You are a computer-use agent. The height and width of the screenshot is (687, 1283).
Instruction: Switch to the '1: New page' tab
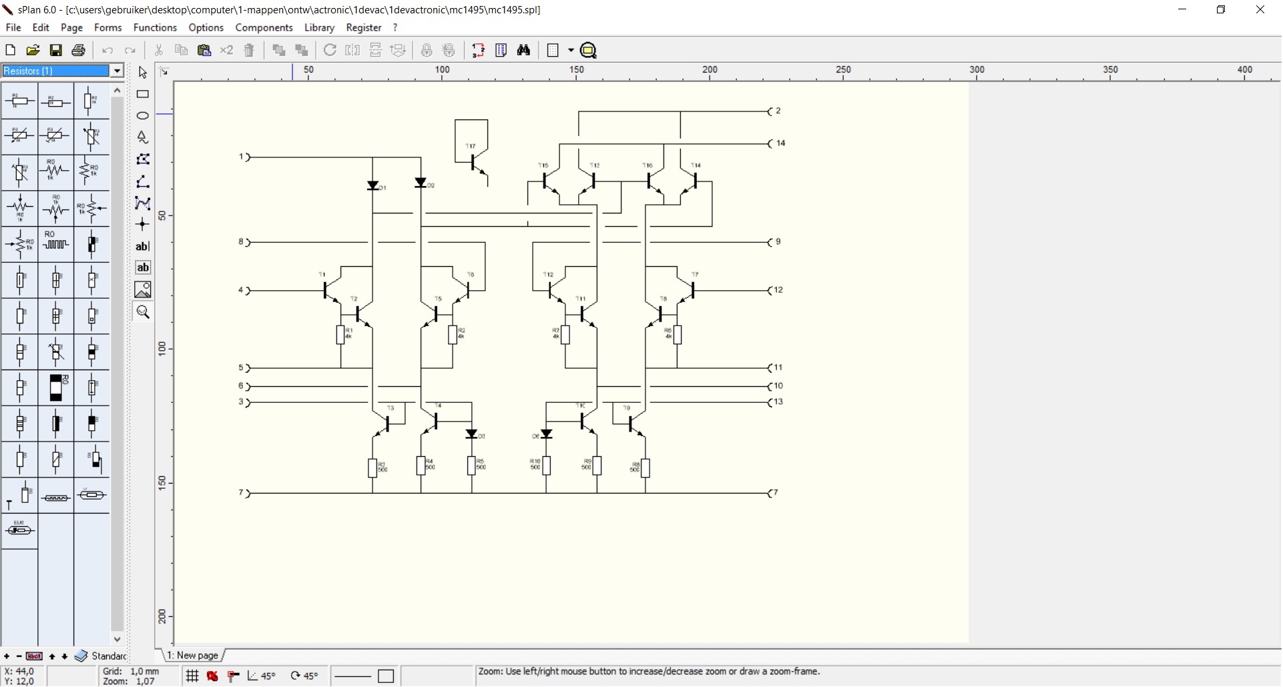tap(192, 656)
